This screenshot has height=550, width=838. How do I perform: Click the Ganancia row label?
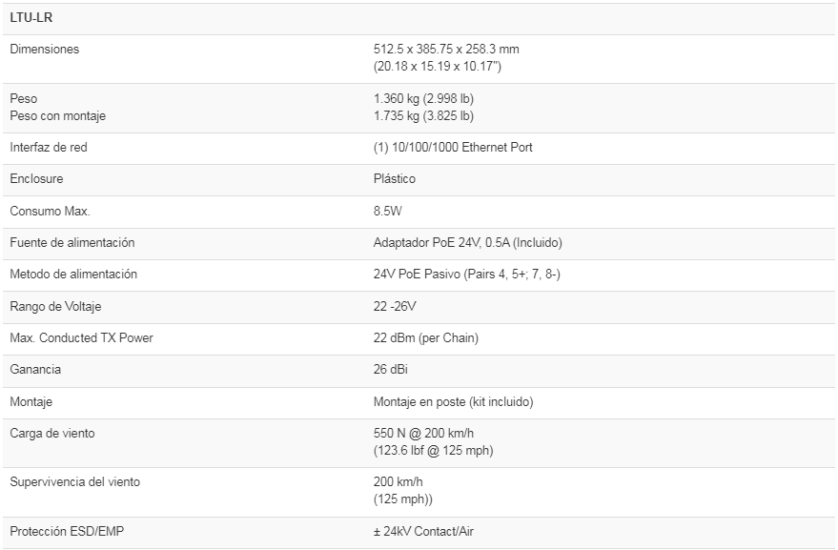pyautogui.click(x=35, y=370)
